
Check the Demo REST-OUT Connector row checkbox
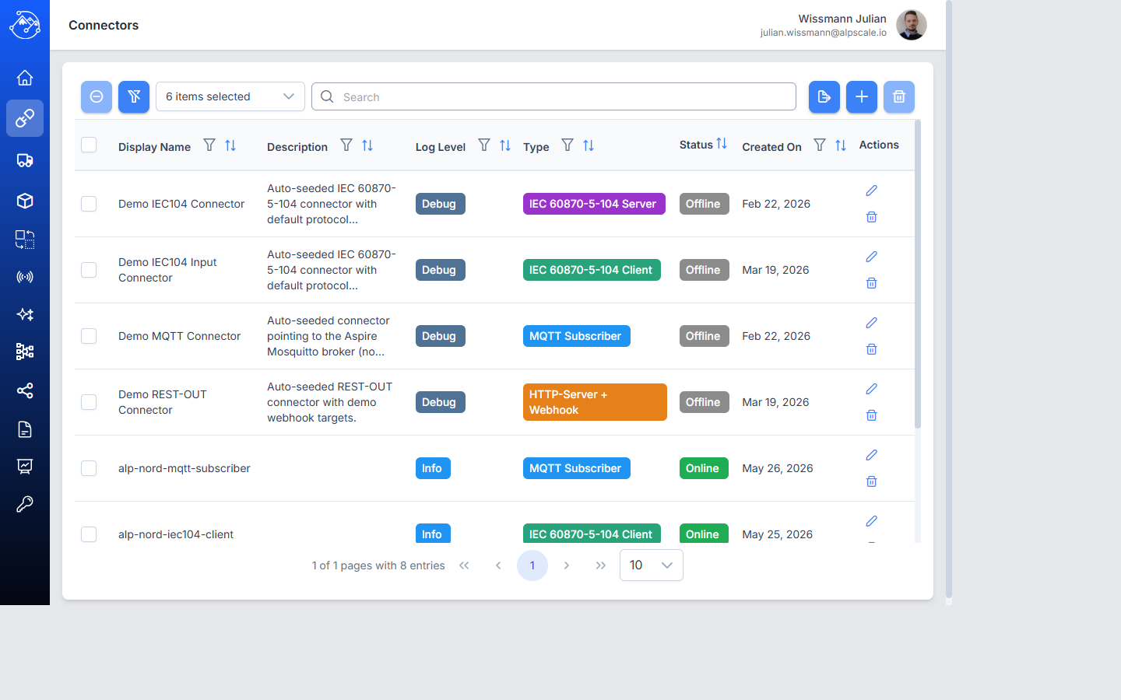click(x=89, y=402)
